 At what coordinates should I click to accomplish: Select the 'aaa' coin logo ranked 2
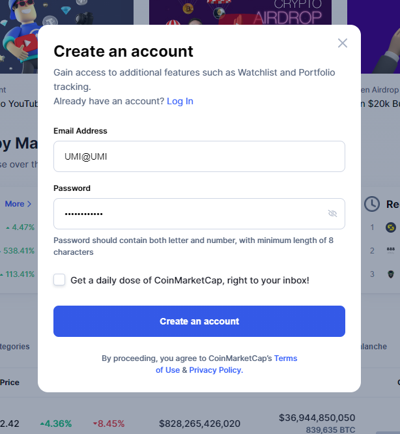click(391, 250)
